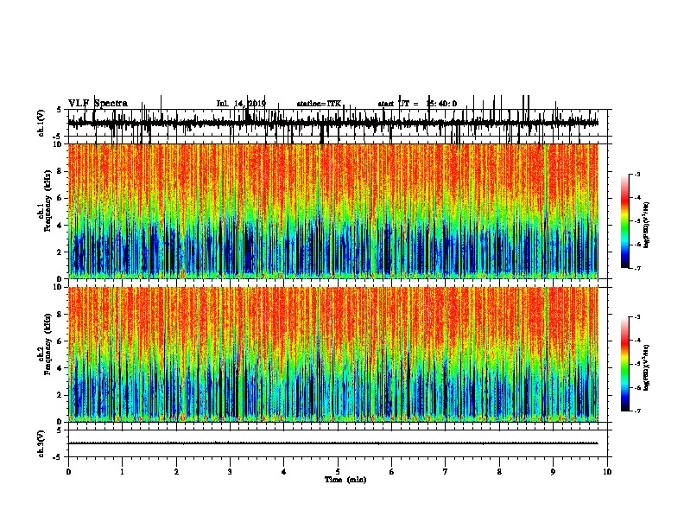Click the ch.2 spectrogram color scale bar
684x529 pixels.
(x=625, y=364)
